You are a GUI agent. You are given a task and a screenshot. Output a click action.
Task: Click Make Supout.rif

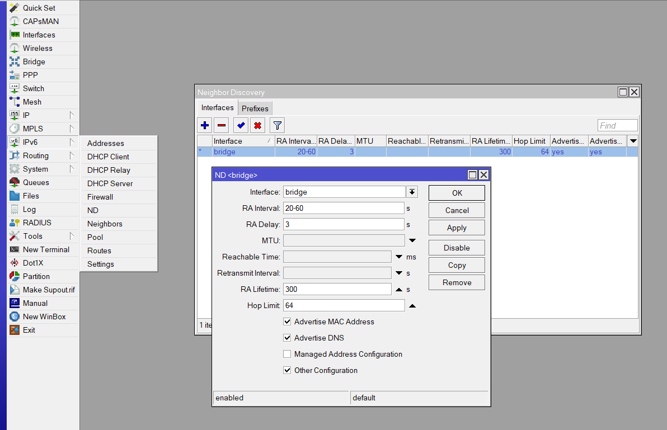(43, 290)
